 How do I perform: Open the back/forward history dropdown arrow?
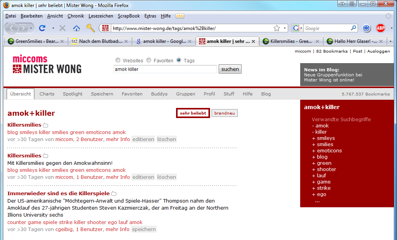[31, 28]
